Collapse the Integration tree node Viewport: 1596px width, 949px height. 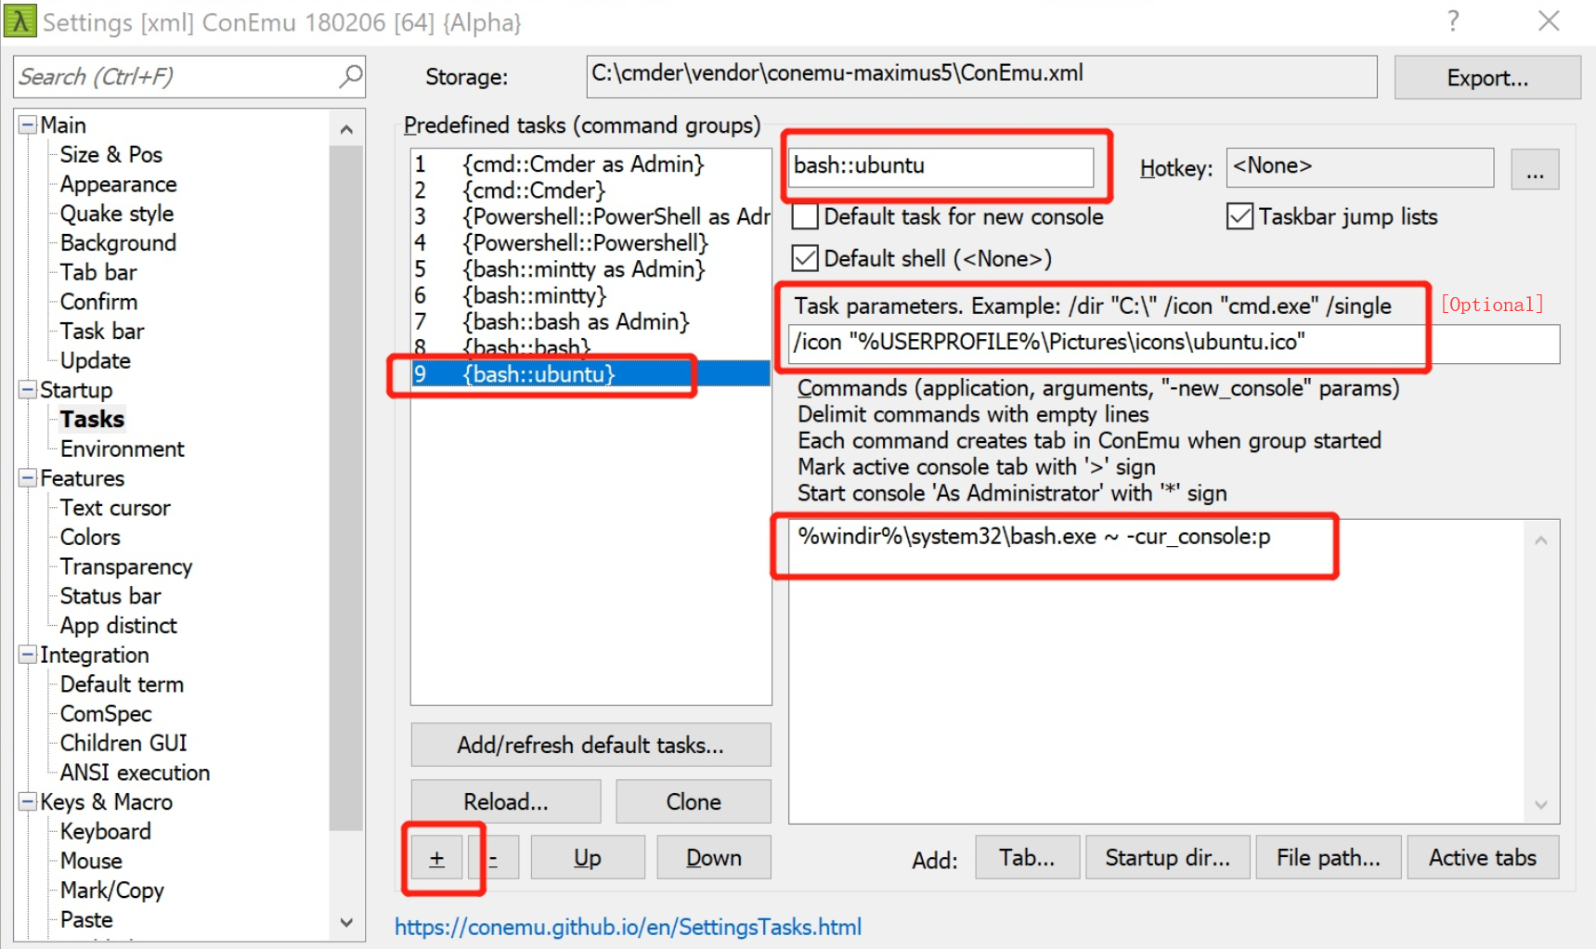tap(28, 654)
